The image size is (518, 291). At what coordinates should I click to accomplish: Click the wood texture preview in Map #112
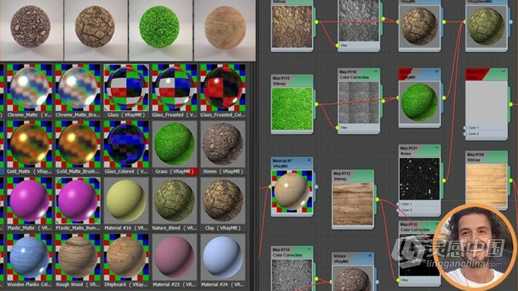353,205
